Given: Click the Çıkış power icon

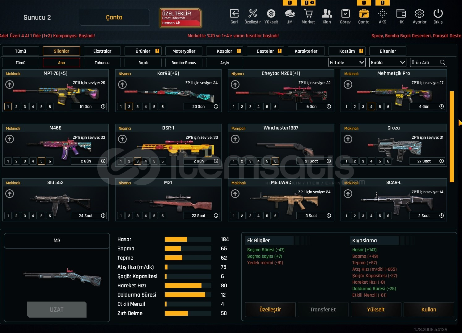Looking at the screenshot, I should pyautogui.click(x=438, y=14).
